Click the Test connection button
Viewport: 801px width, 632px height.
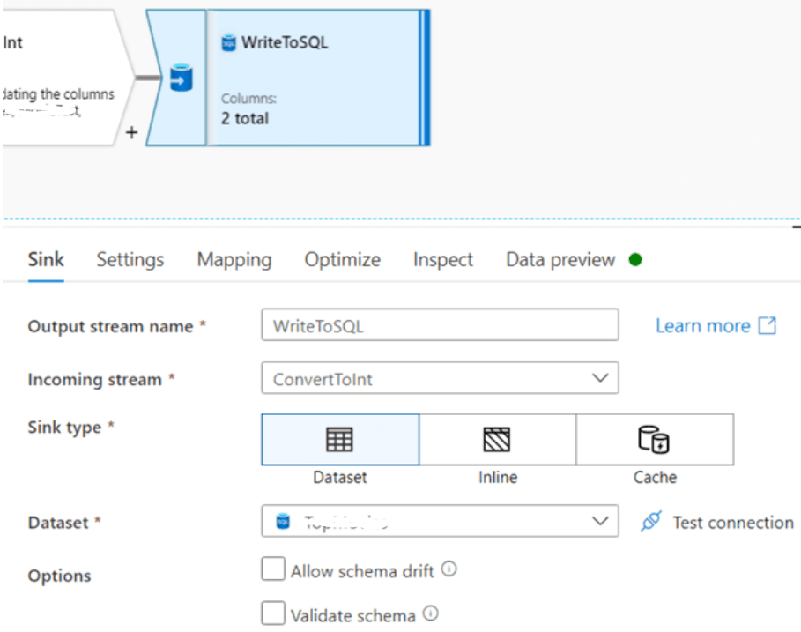tap(732, 522)
